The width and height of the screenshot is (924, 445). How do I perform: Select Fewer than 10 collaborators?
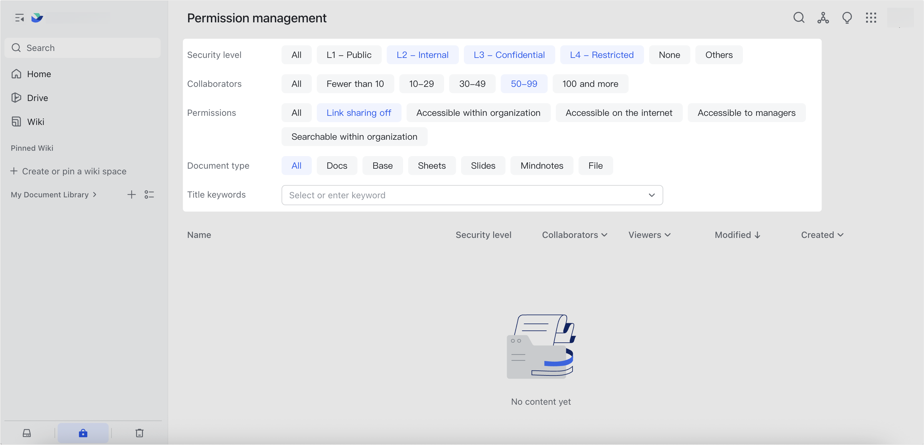pyautogui.click(x=355, y=83)
